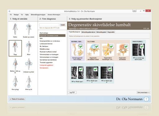Image resolution: width=159 pixels, height=116 pixels.
Task: Uncheck the third Tilstand illustration, Degenerativ skivelidelse
Action: (x=126, y=47)
